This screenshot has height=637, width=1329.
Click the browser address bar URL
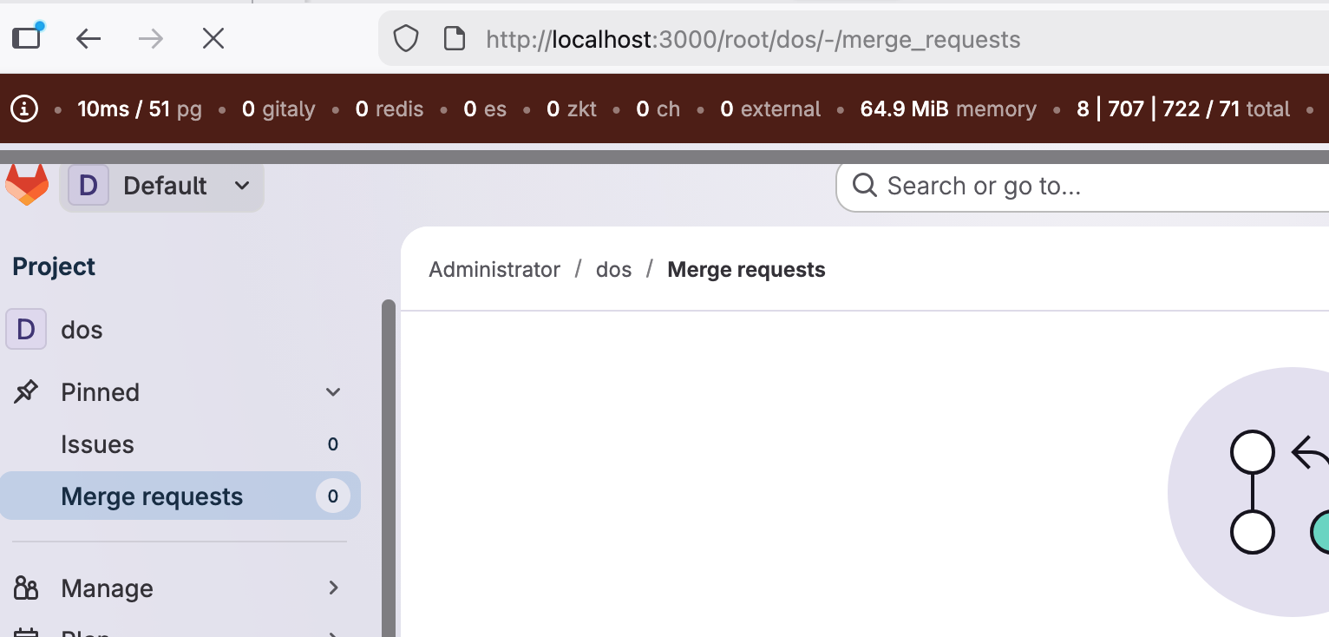(753, 40)
